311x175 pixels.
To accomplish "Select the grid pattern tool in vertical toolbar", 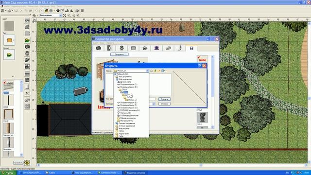I will [27, 106].
